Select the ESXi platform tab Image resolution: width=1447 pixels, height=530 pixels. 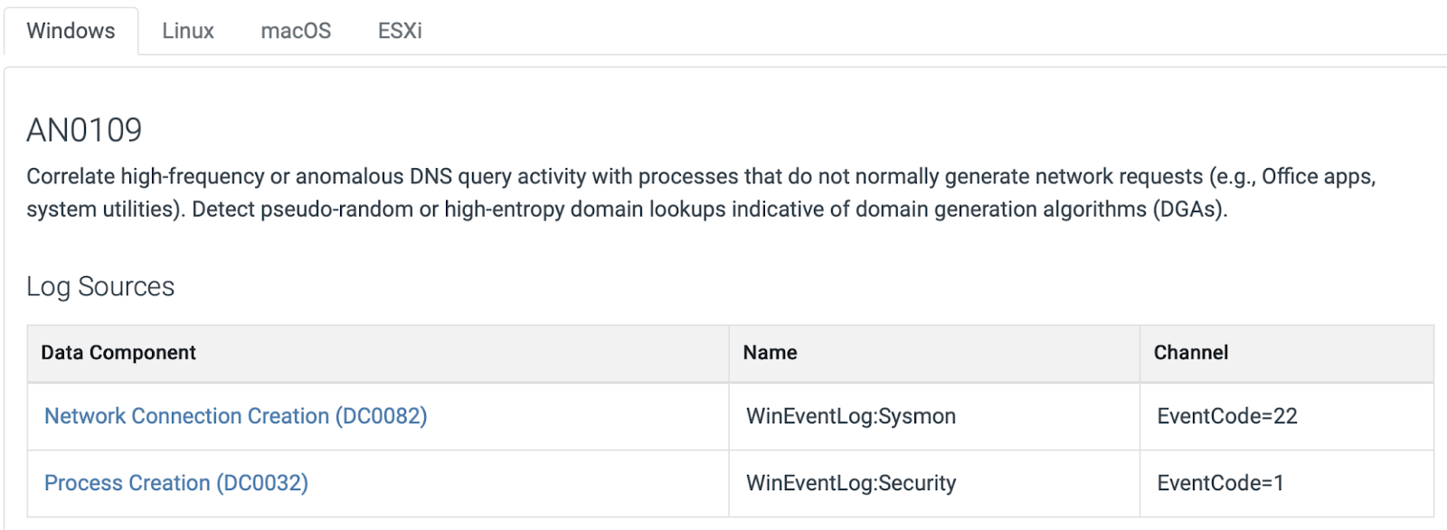click(x=400, y=31)
